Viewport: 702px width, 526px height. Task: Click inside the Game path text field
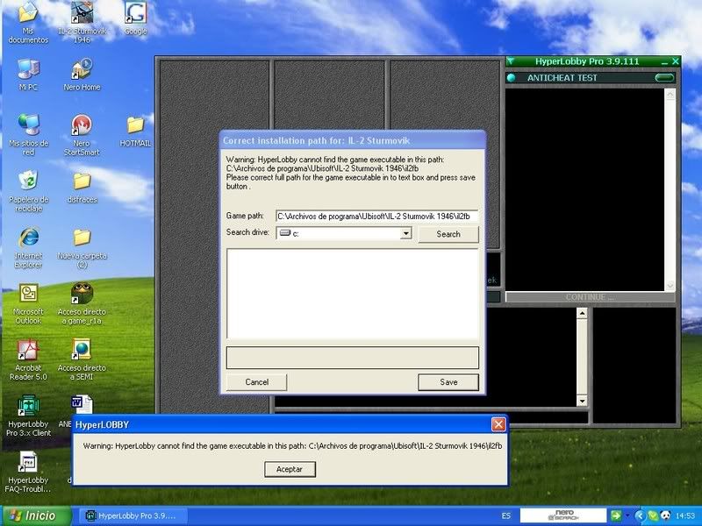click(x=377, y=216)
